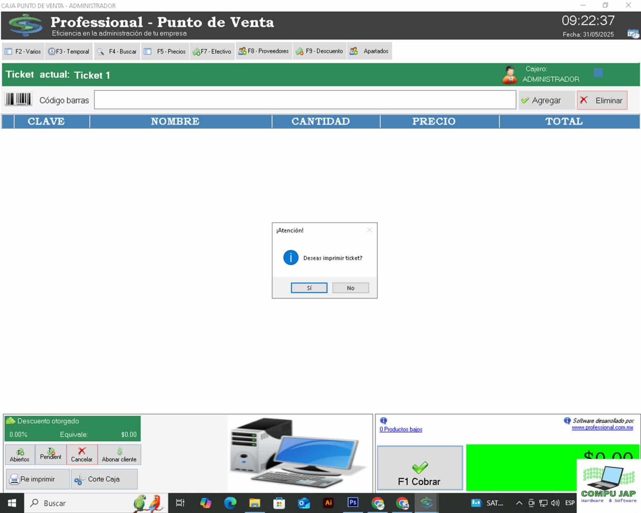Open the Corte Caja scissors button
This screenshot has width=641, height=513.
coord(104,479)
